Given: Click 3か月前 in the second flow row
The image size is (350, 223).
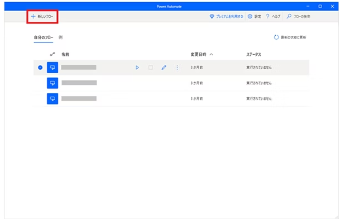Looking at the screenshot, I should [x=196, y=83].
